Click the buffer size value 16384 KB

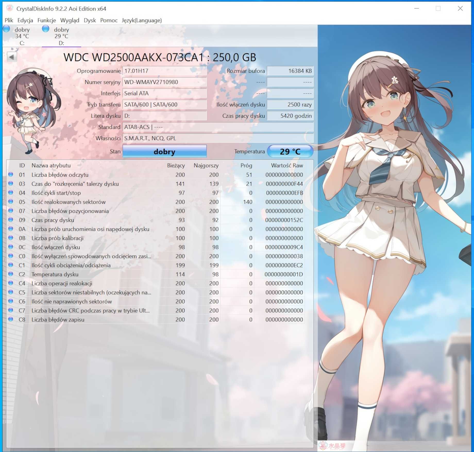290,71
